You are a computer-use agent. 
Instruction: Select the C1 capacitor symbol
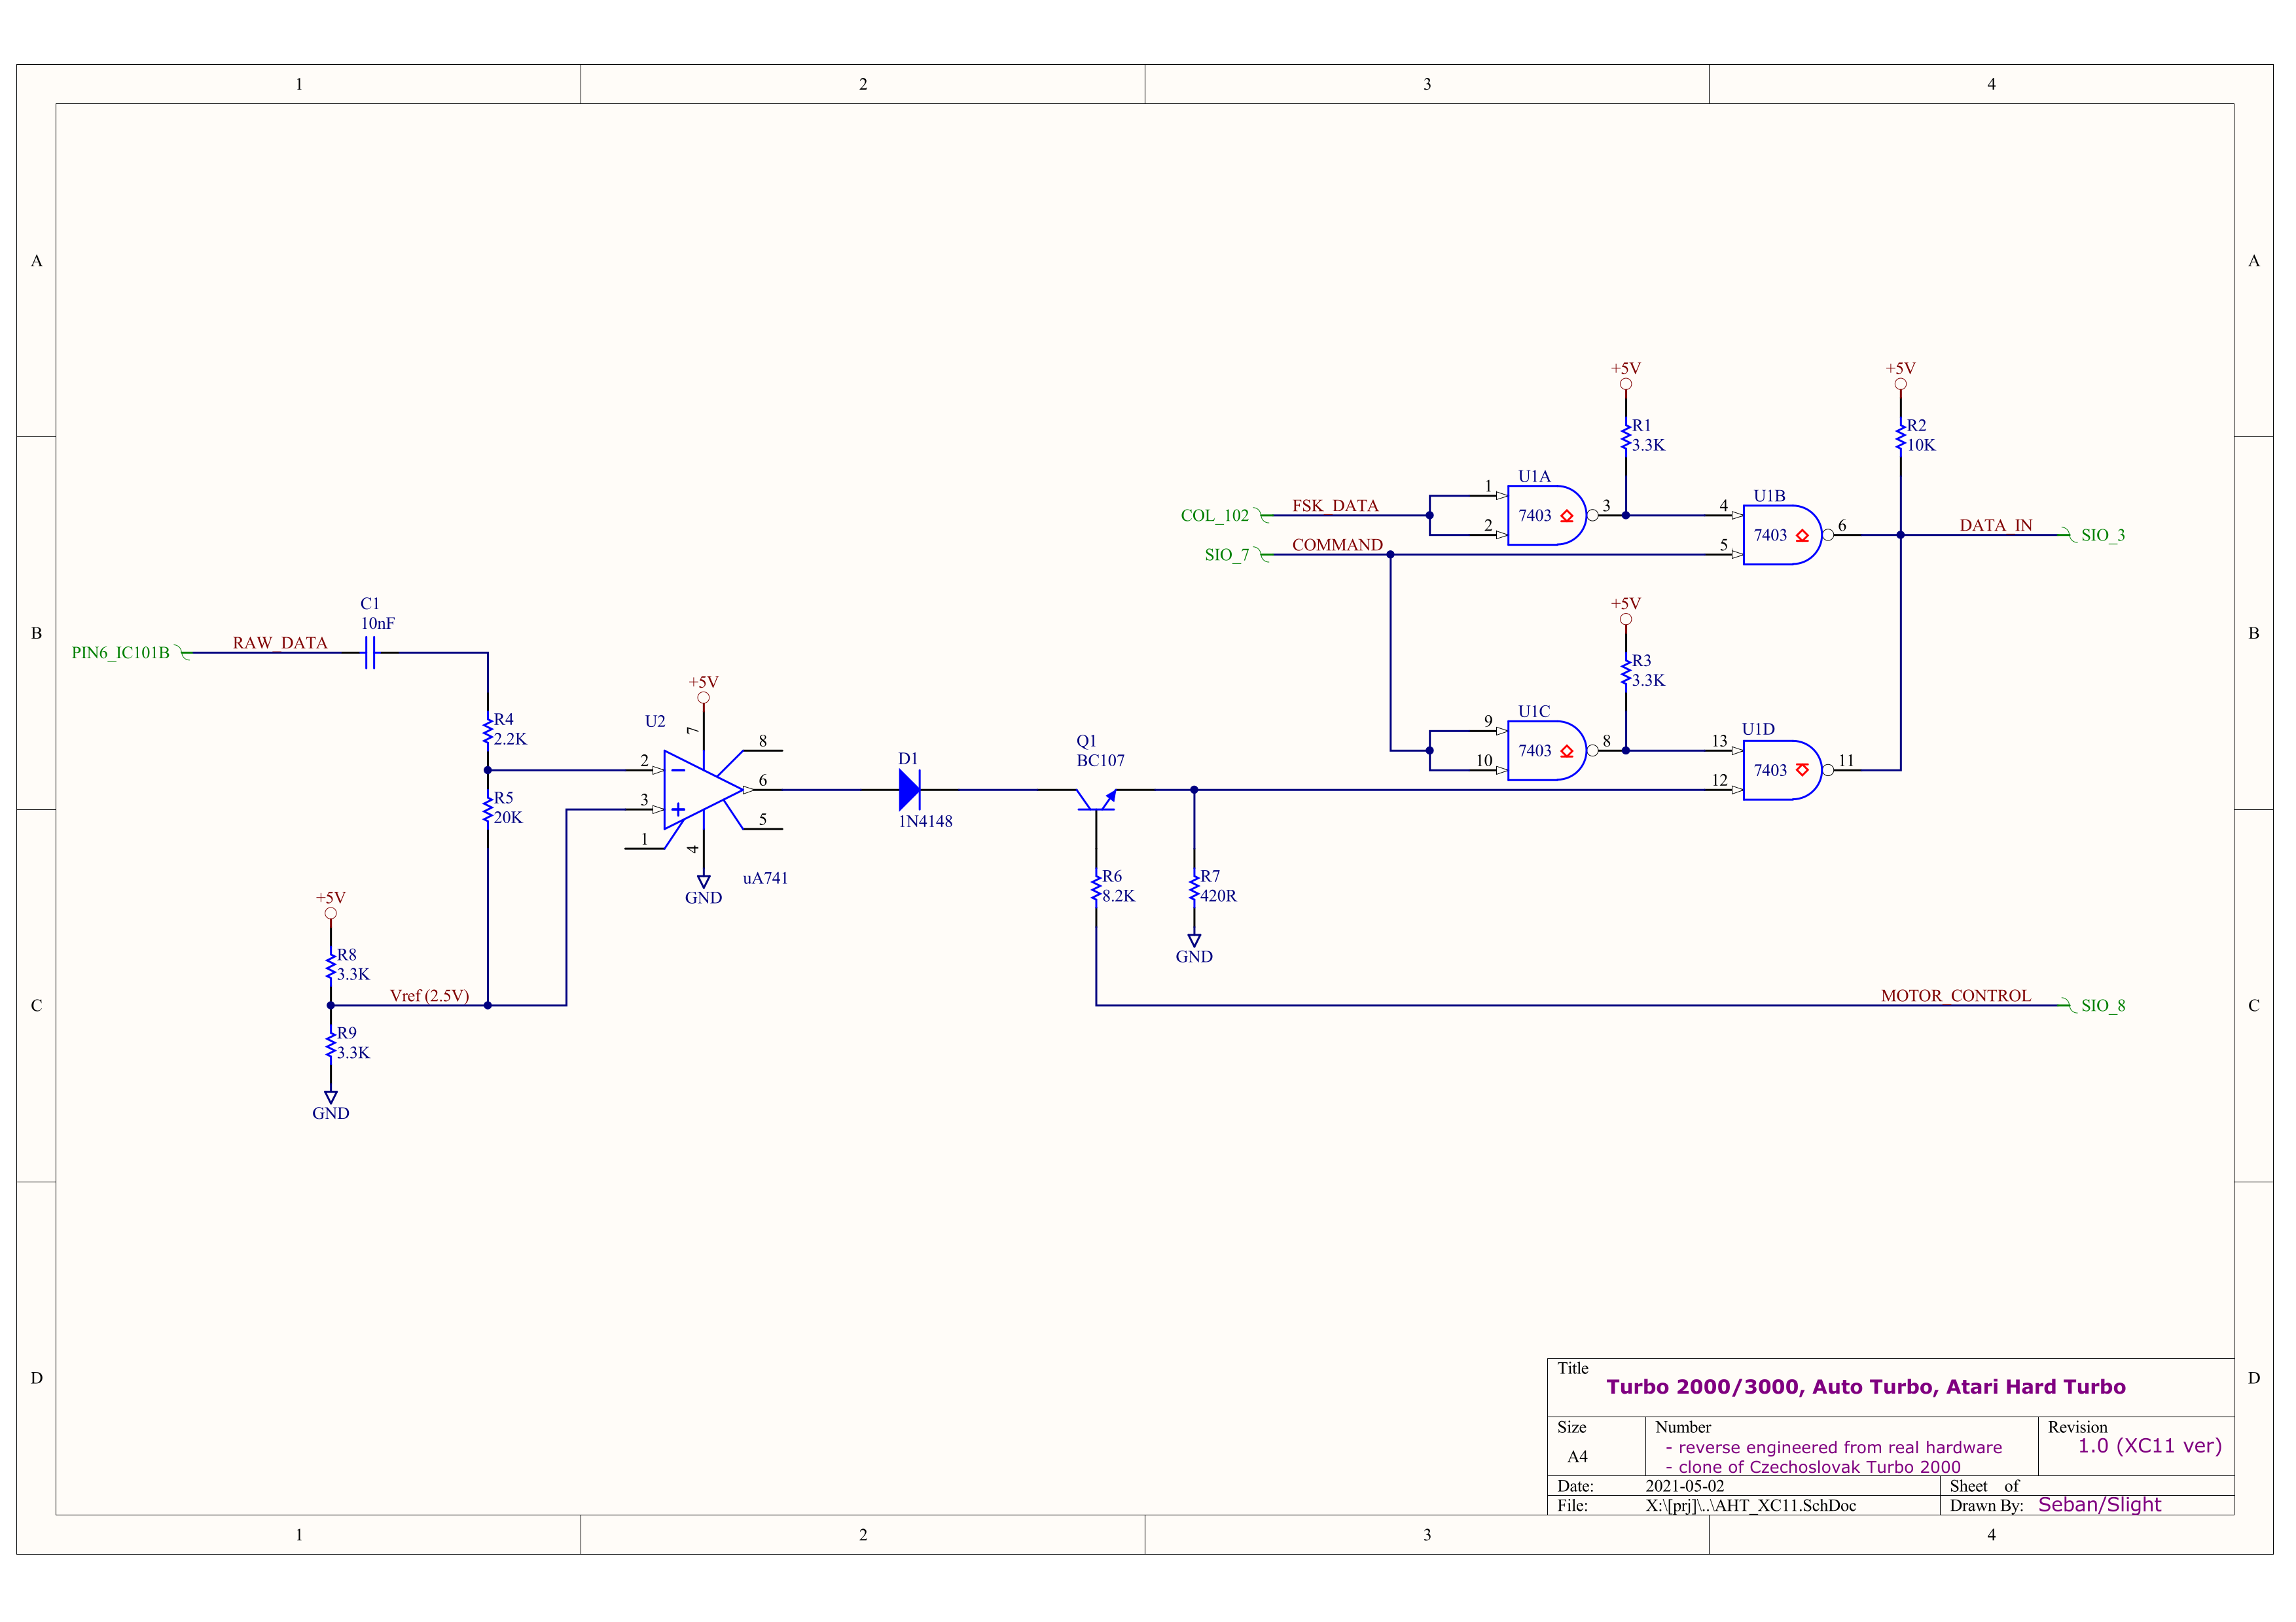370,652
